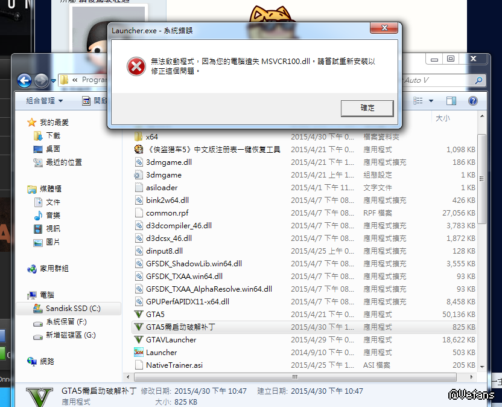Click RPF 檔案 type cell
Image resolution: width=502 pixels, height=407 pixels.
[378, 213]
